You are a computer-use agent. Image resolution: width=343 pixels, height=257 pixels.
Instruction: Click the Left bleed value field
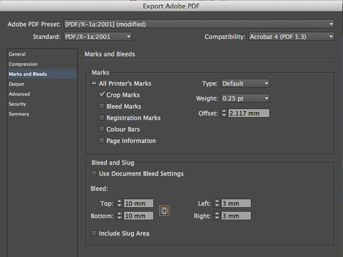[x=236, y=204]
